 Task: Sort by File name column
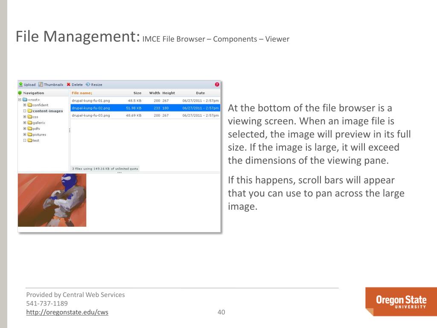click(82, 93)
